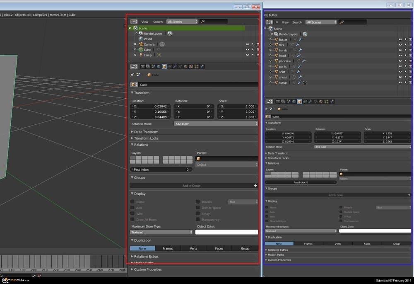Select Verts duplication option in left panel

pyautogui.click(x=193, y=248)
